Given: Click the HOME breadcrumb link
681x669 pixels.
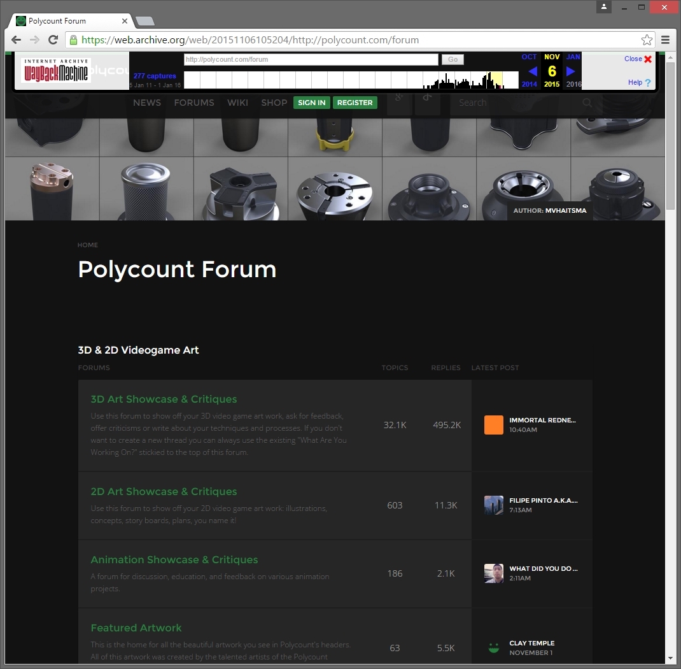Looking at the screenshot, I should tap(88, 245).
